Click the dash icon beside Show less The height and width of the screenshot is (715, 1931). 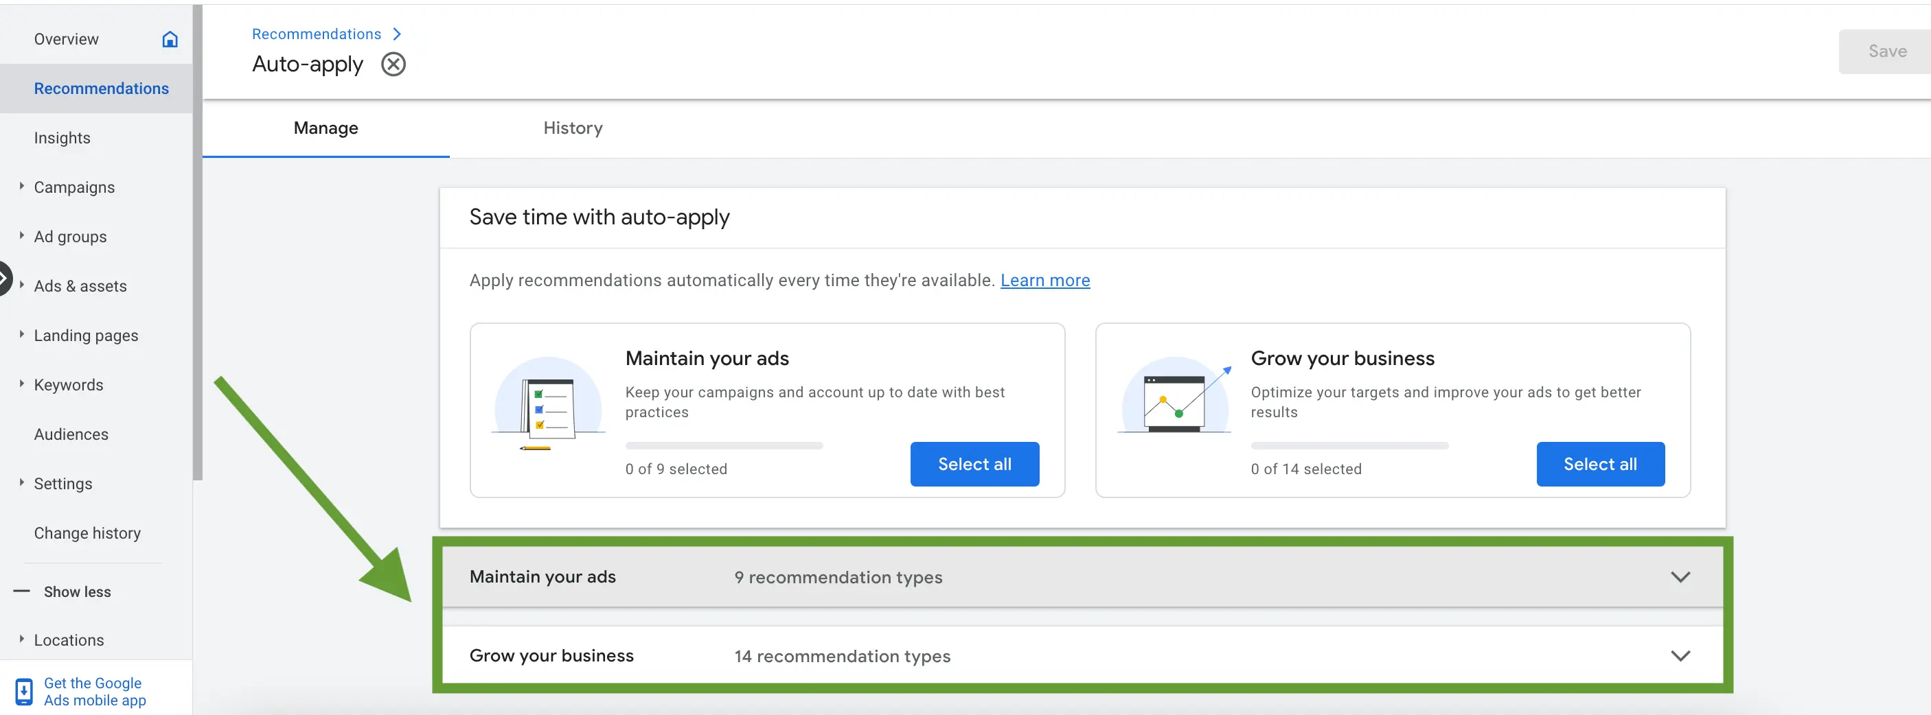22,591
